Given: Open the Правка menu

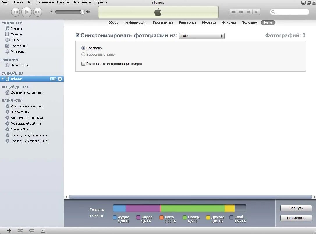Looking at the screenshot, I should 18,2.
